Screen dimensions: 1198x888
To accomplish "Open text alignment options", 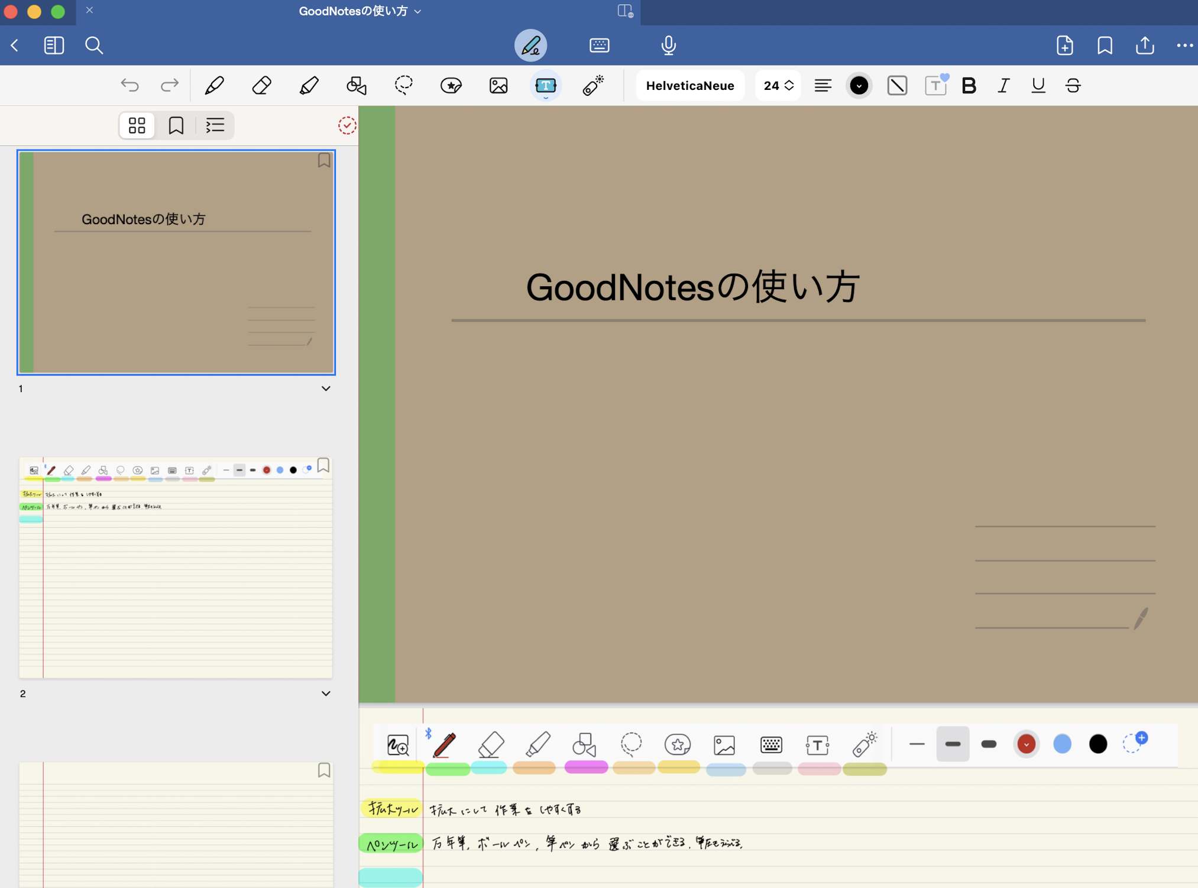I will [x=823, y=86].
